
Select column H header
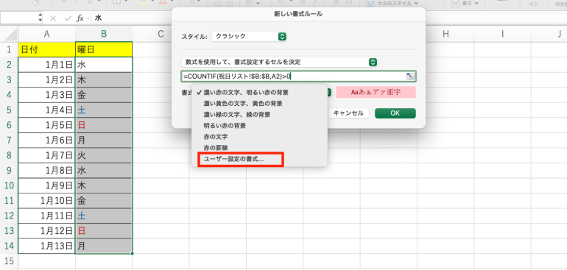pos(445,34)
